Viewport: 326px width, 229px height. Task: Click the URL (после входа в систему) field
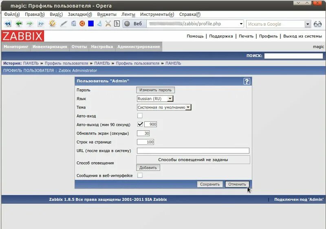click(193, 151)
